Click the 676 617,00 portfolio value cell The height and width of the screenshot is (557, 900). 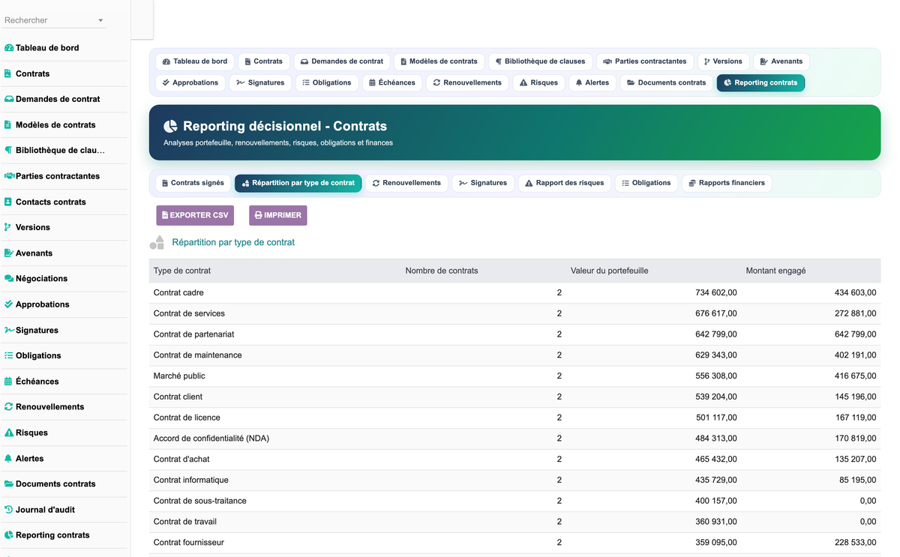716,313
